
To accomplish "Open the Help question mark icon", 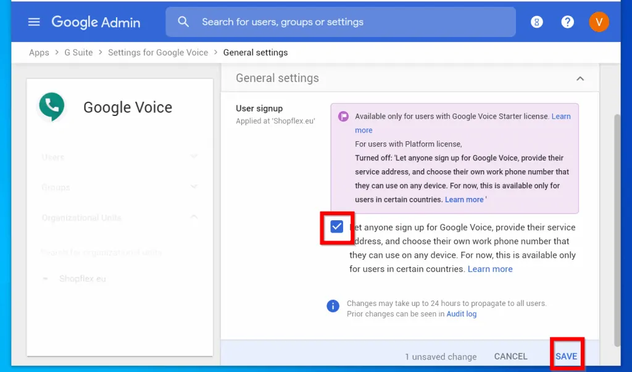I will [x=567, y=22].
